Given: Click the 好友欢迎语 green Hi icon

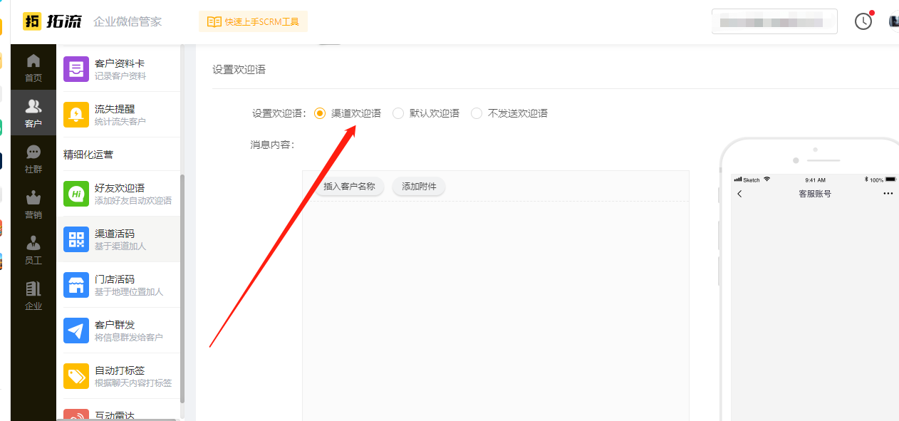Looking at the screenshot, I should pyautogui.click(x=76, y=194).
